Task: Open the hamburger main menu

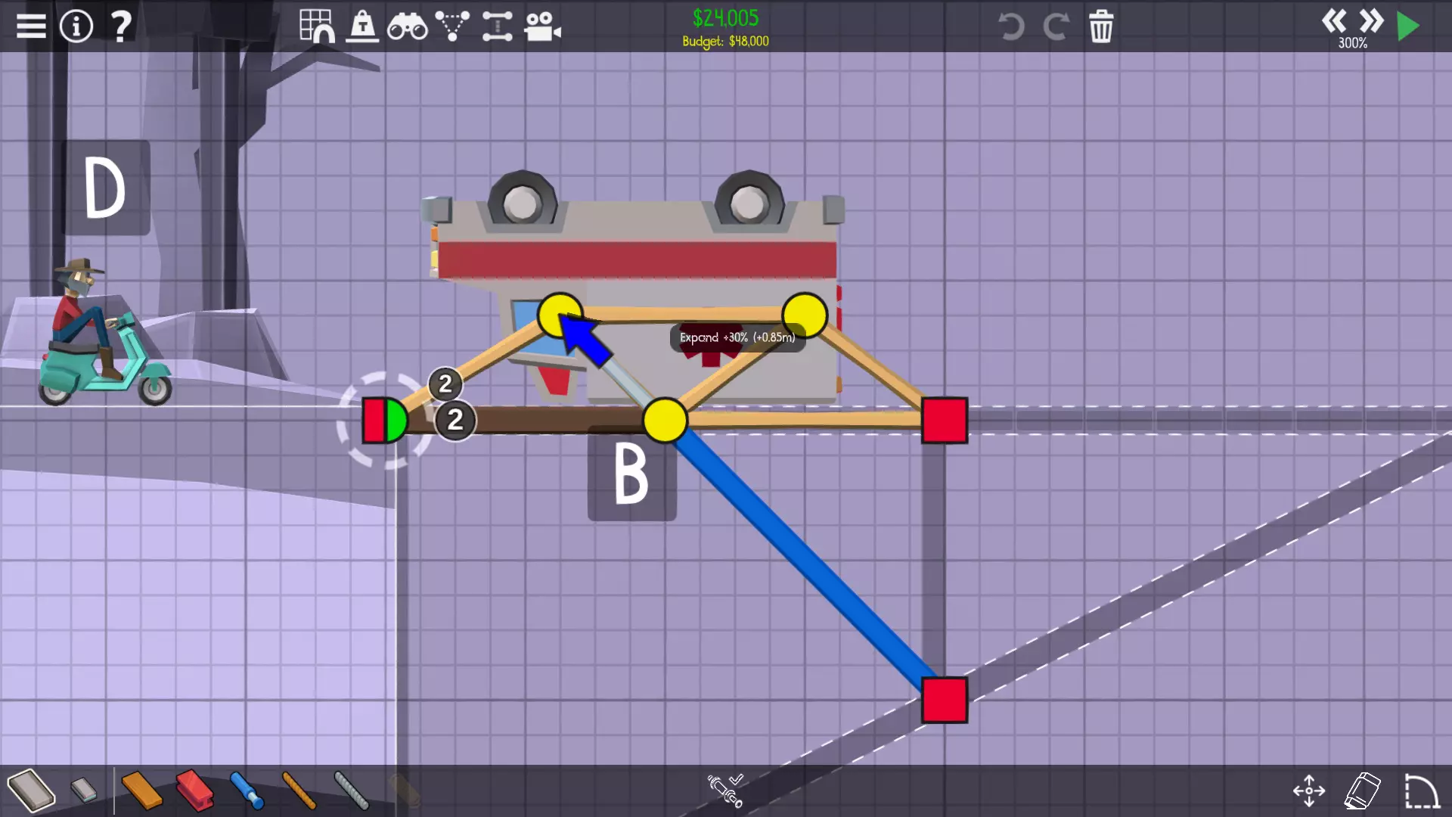Action: [x=31, y=26]
